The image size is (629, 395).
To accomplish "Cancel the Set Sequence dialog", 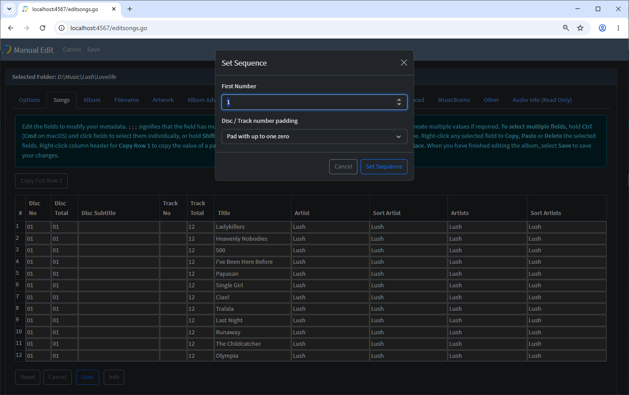I will click(343, 167).
